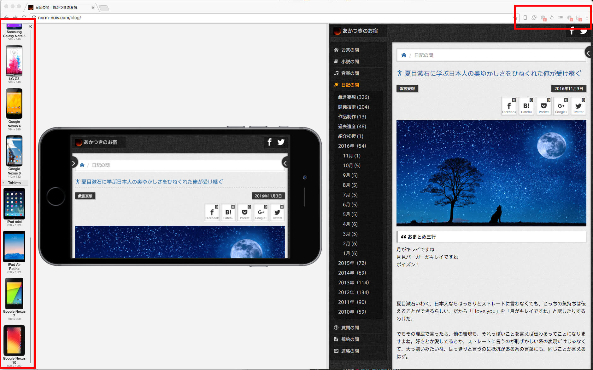
Task: Collapse the Tablets device group
Action: [x=4, y=183]
